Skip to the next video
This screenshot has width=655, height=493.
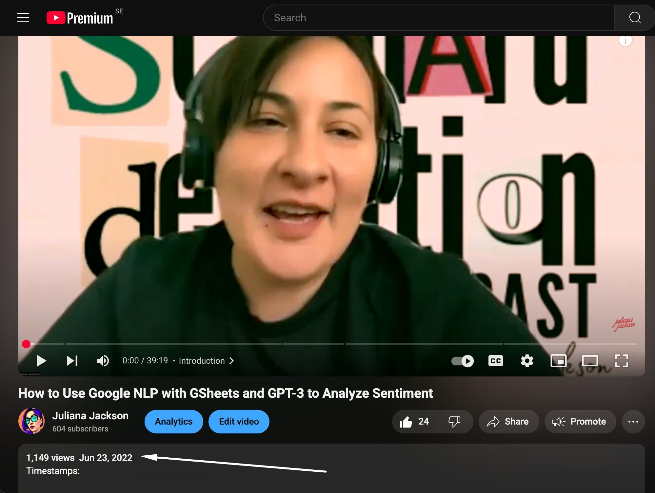click(72, 361)
